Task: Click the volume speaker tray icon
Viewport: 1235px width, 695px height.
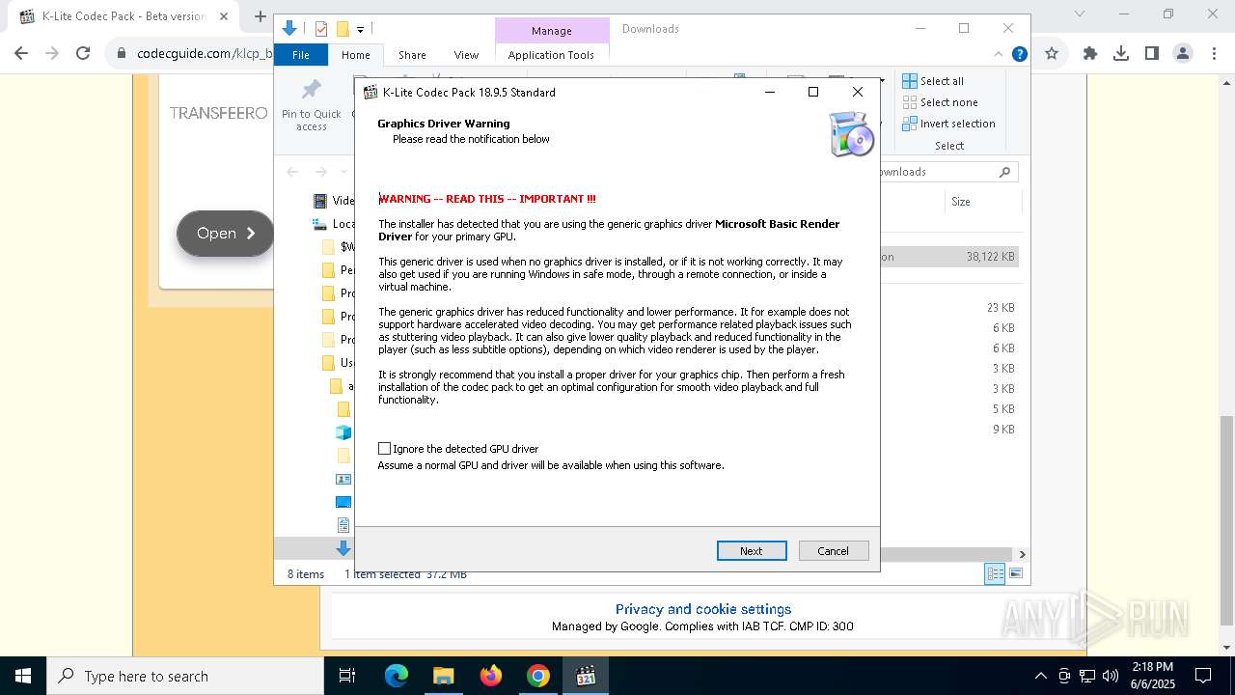Action: [1111, 676]
